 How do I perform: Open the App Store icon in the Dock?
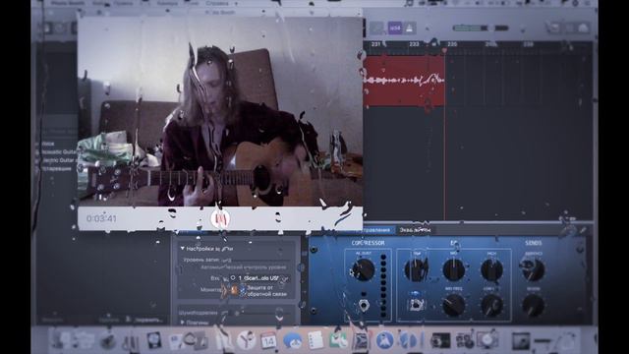pyautogui.click(x=384, y=341)
